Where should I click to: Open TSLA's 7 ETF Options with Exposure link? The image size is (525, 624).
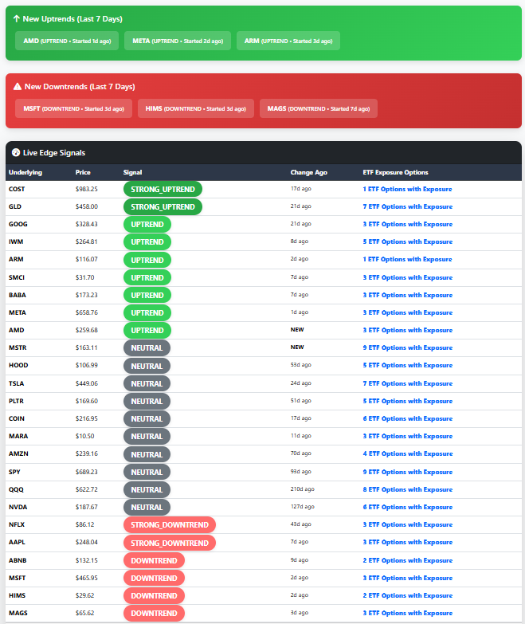click(408, 383)
